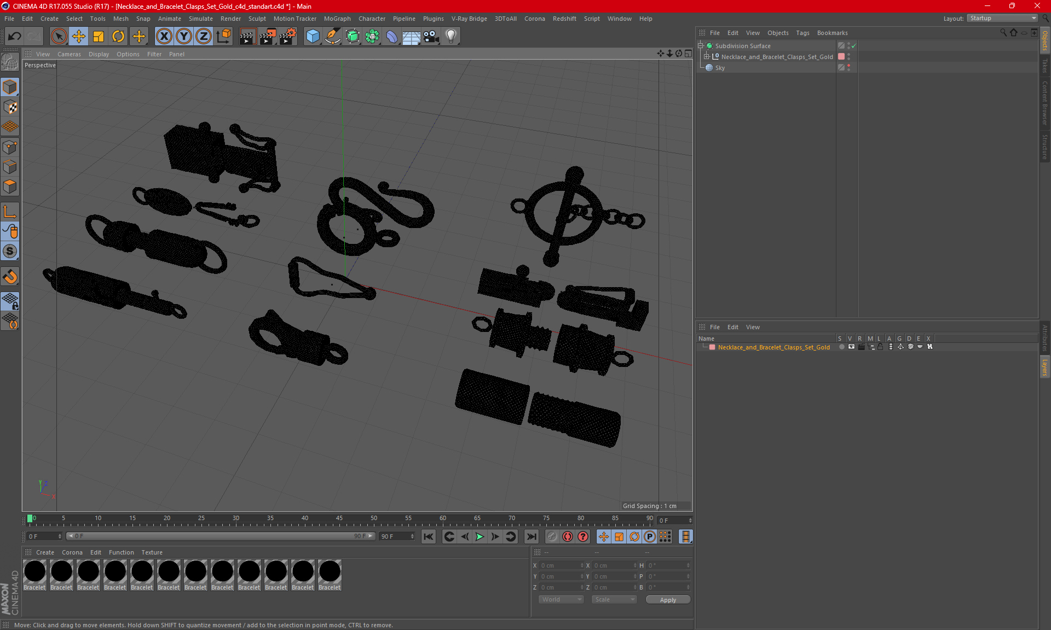Render active view clapperboard icon
Screen dimensions: 1051x630
(247, 37)
